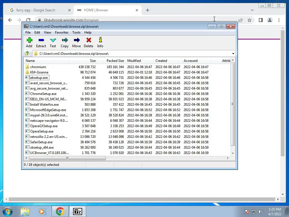Open the Chrome profile avatar
The image size is (289, 217).
[x=270, y=20]
